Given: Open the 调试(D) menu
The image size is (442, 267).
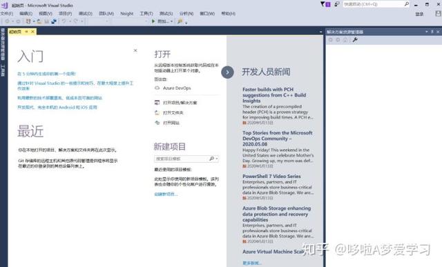Looking at the screenshot, I should click(86, 14).
